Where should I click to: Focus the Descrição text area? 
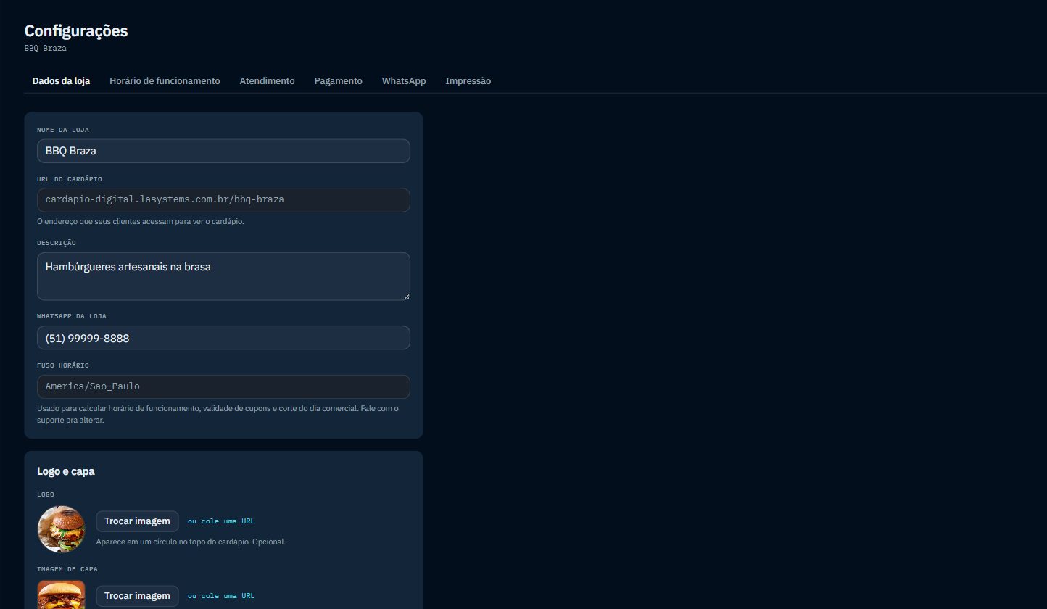223,276
